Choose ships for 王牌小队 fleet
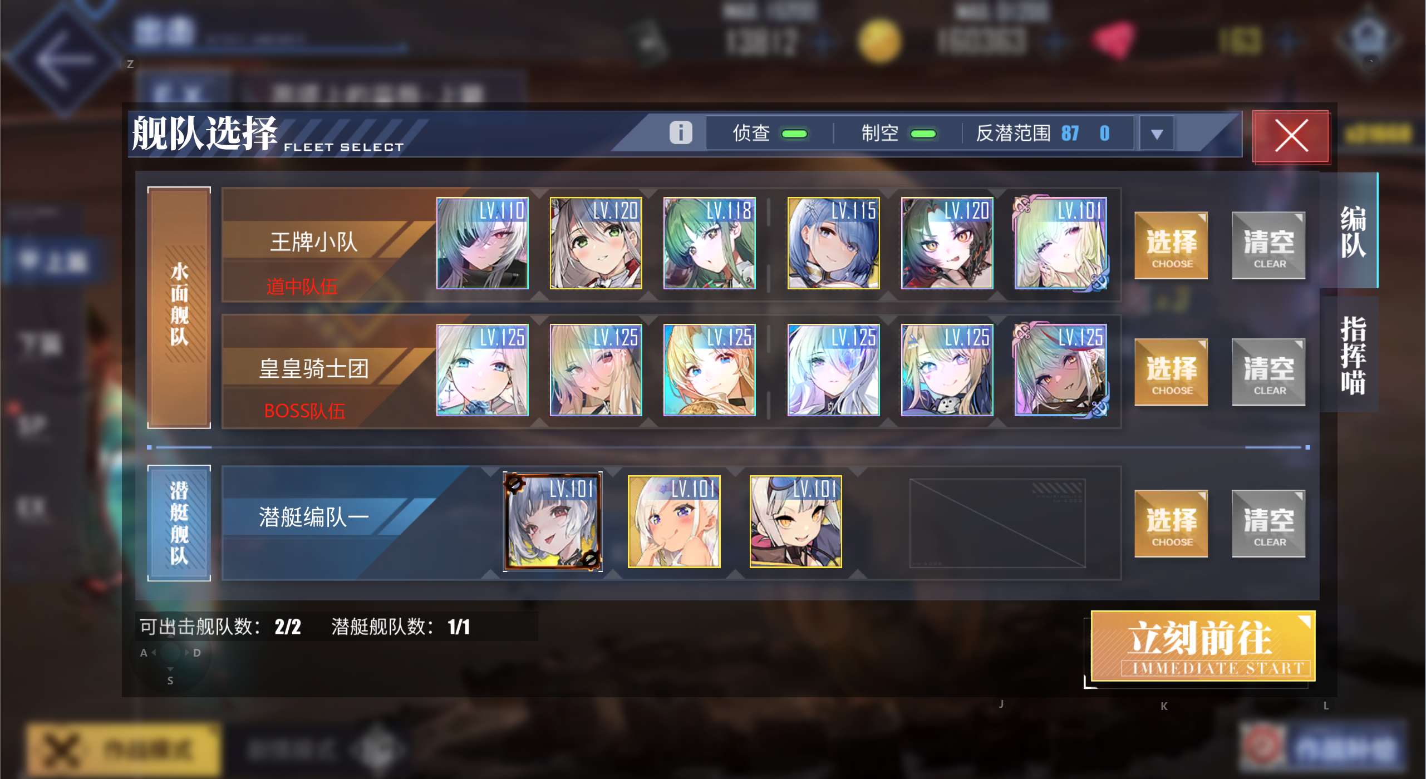This screenshot has height=779, width=1426. pos(1171,245)
